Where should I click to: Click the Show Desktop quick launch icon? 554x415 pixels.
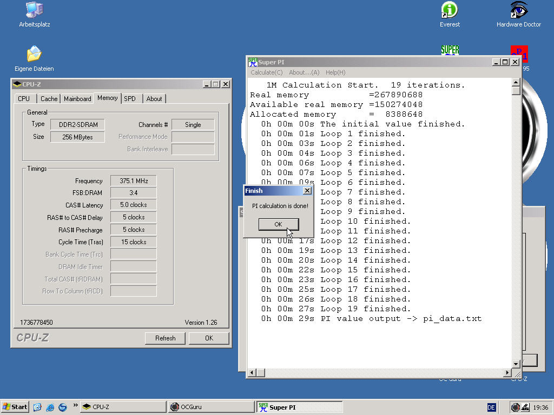pyautogui.click(x=37, y=407)
